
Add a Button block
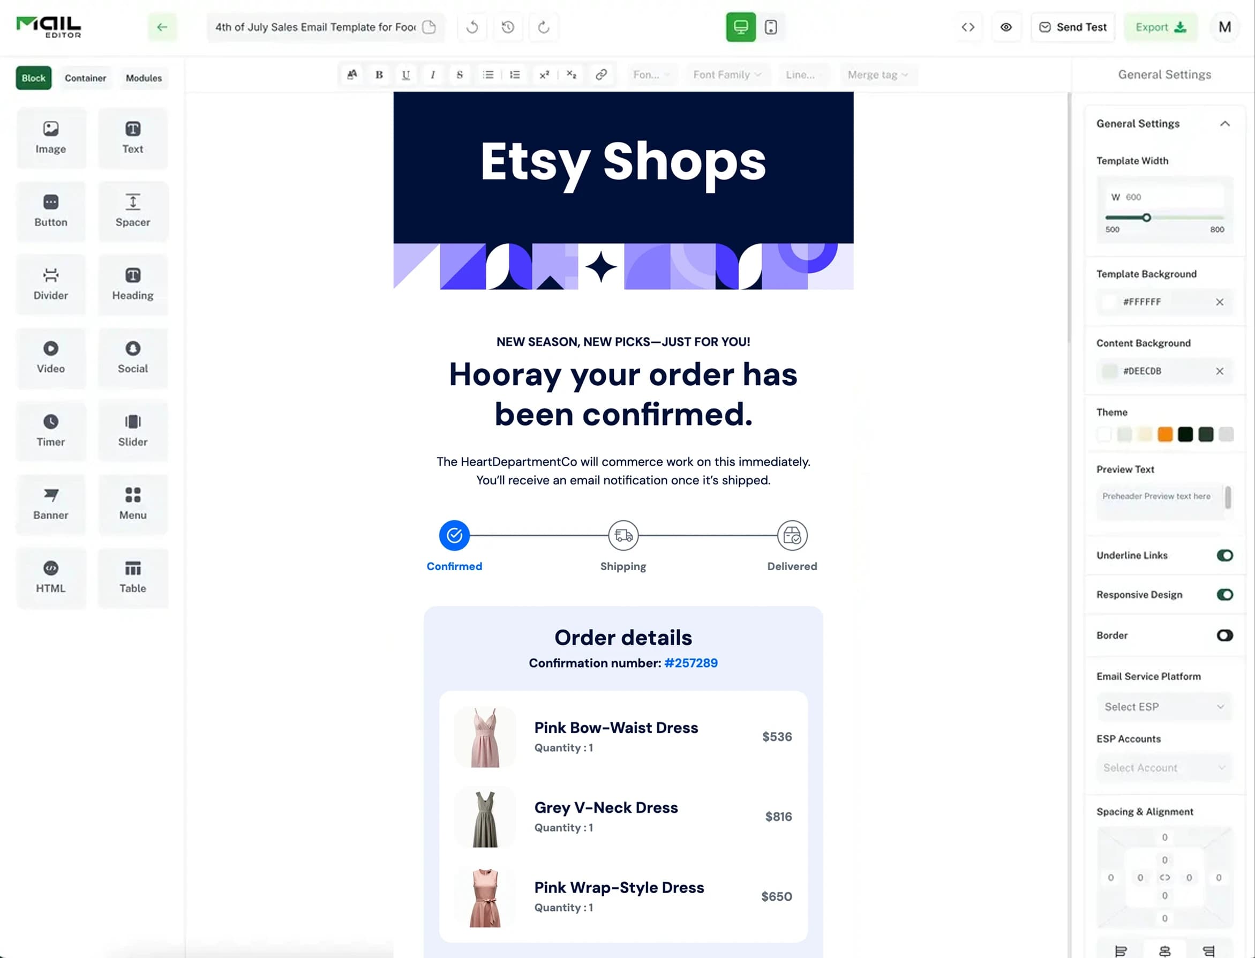click(x=51, y=212)
